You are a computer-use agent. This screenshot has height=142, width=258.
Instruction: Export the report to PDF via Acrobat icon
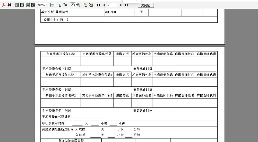4,5
